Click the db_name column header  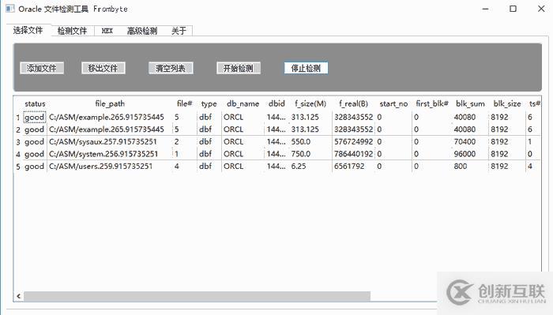coord(243,103)
